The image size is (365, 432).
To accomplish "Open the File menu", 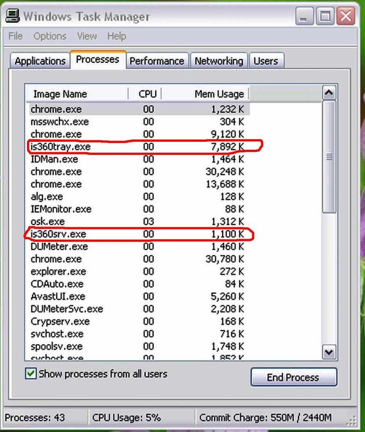I will coord(16,36).
